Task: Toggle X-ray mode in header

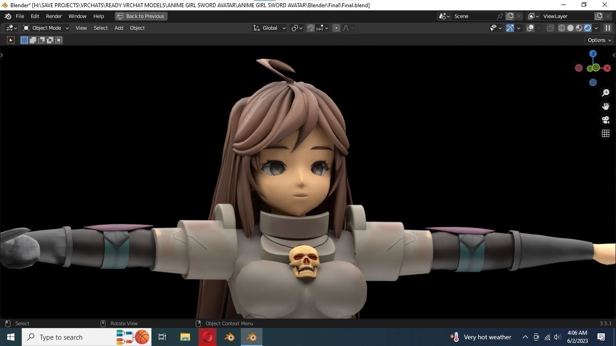Action: click(x=550, y=28)
